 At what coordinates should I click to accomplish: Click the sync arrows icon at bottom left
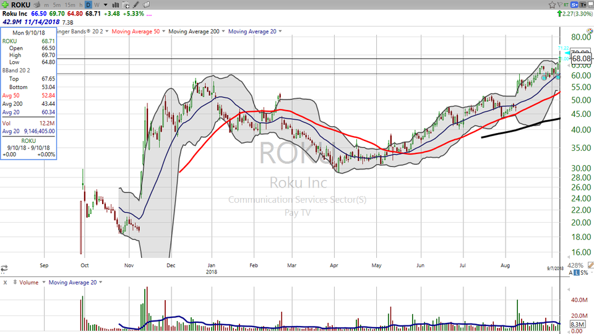point(4,268)
